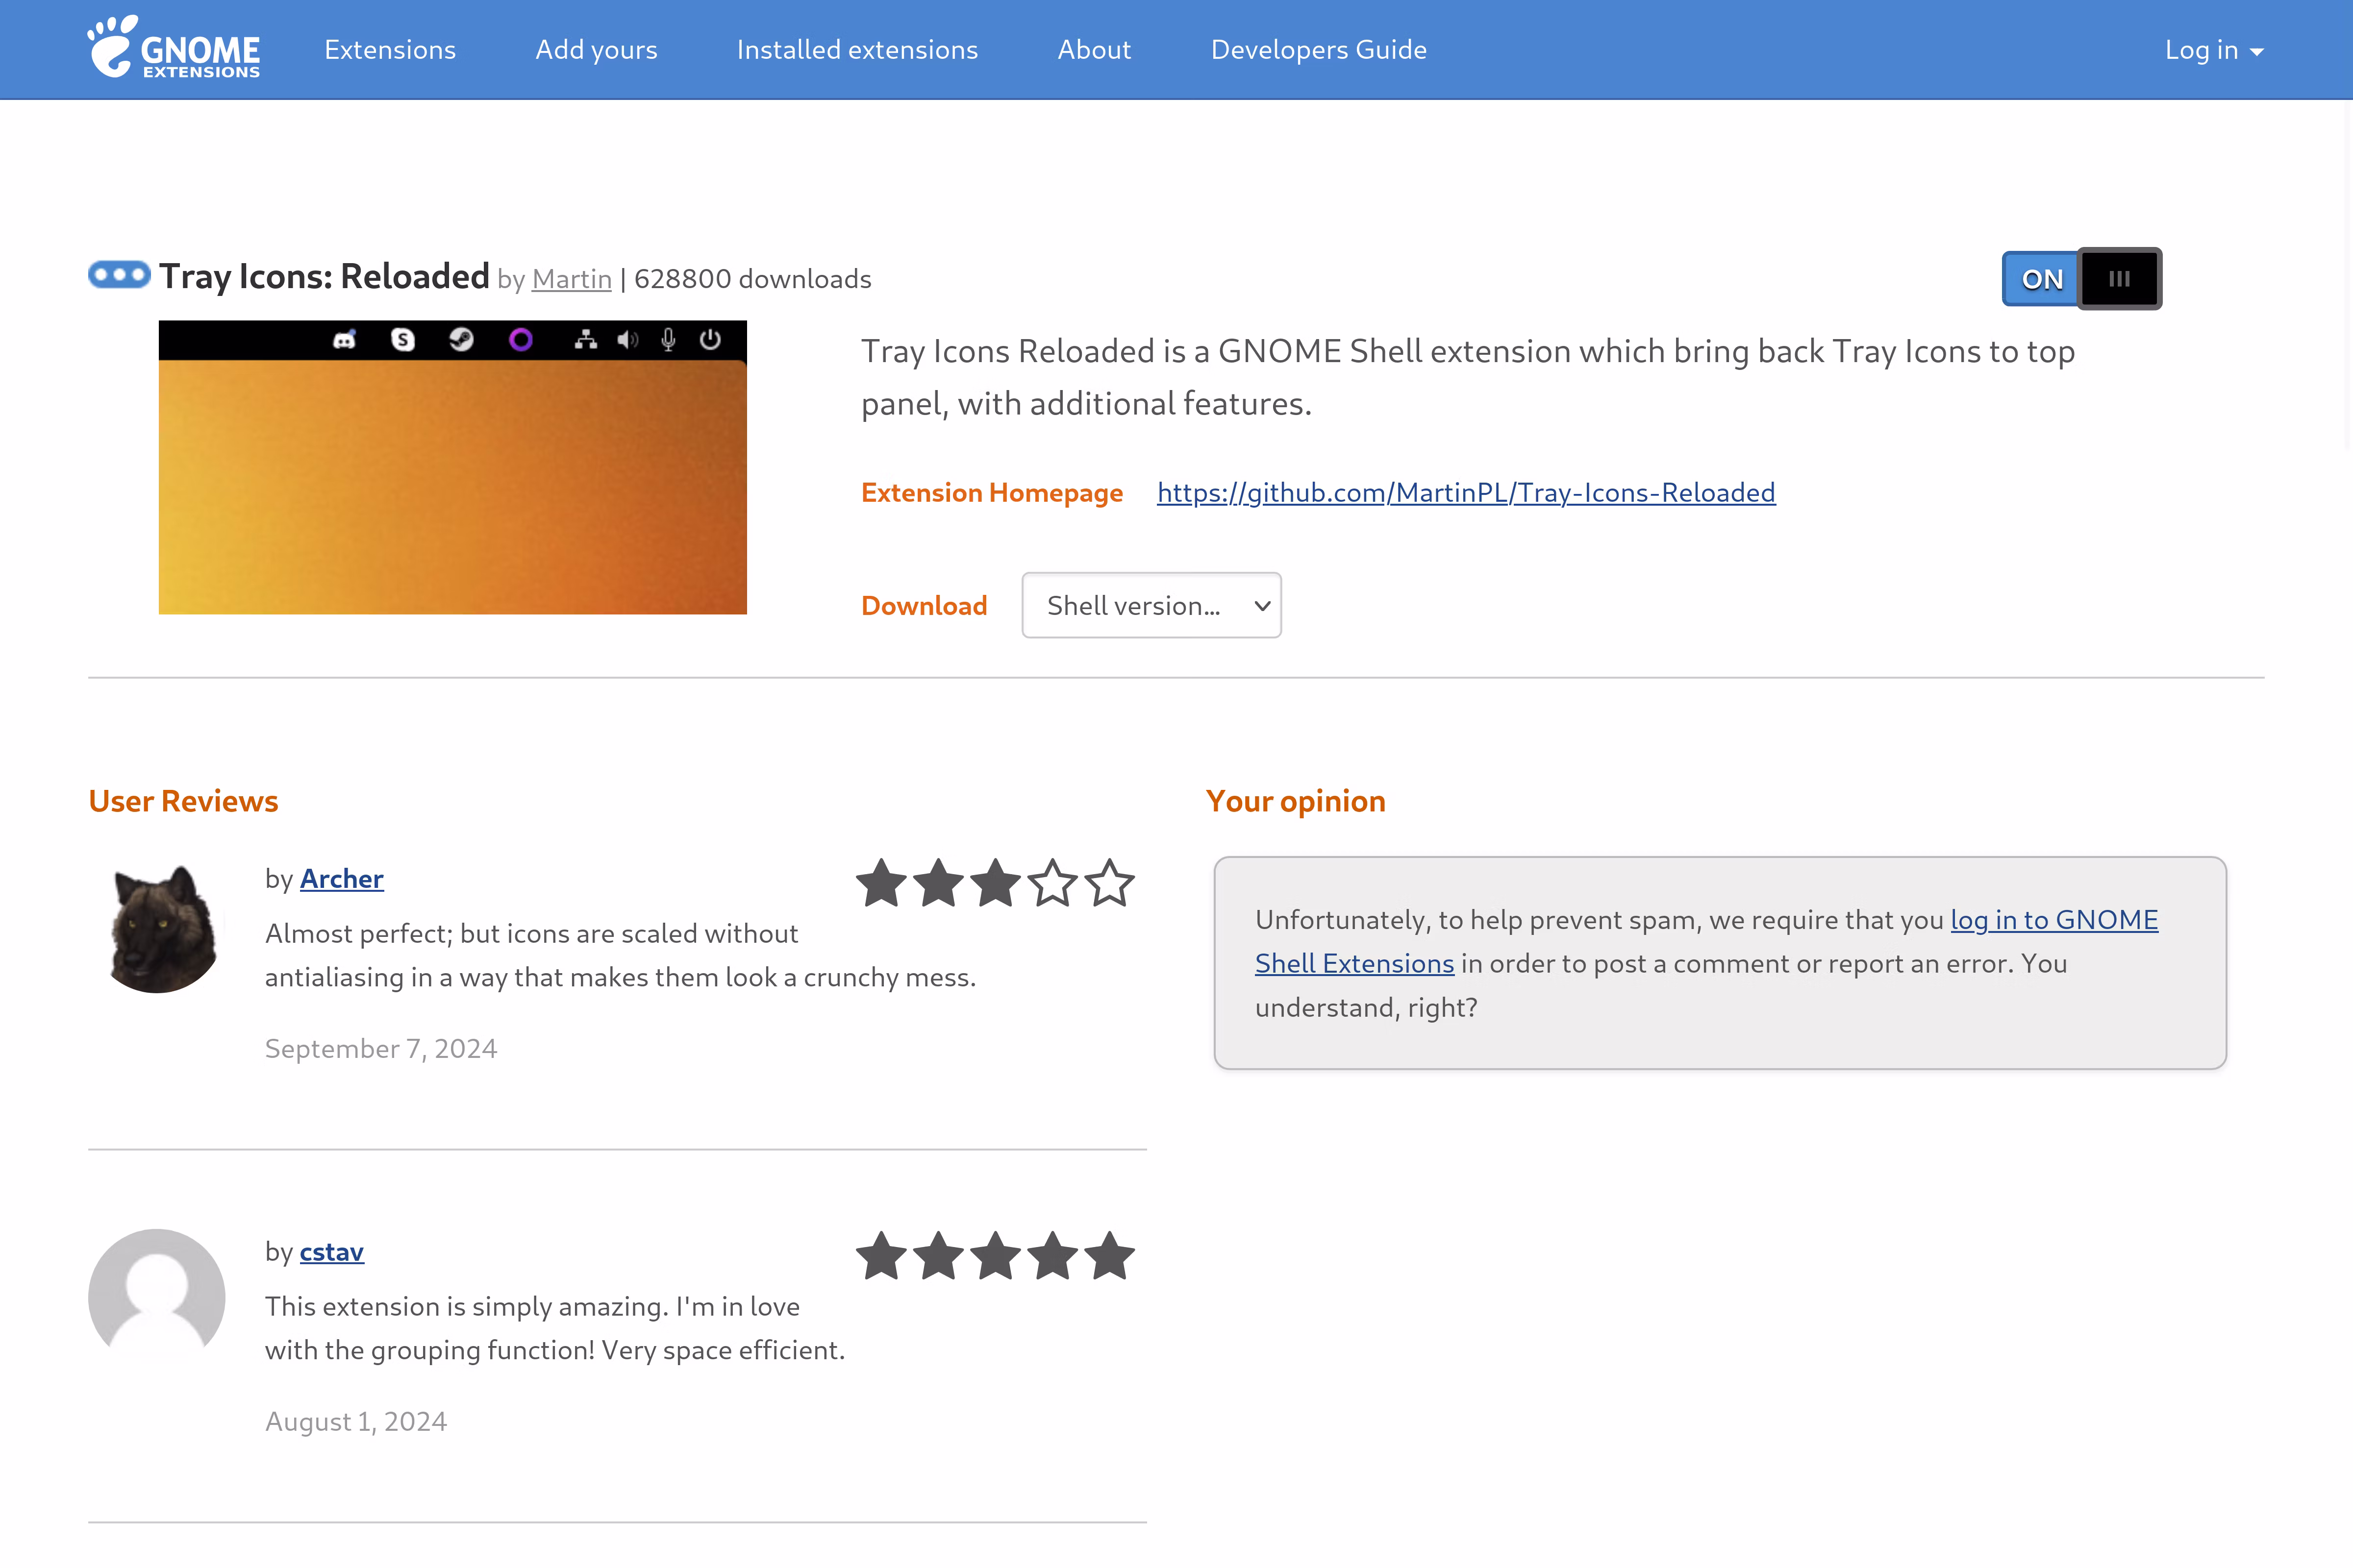The height and width of the screenshot is (1568, 2353).
Task: Click the log in to GNOME Shell Extensions link
Action: point(2053,920)
